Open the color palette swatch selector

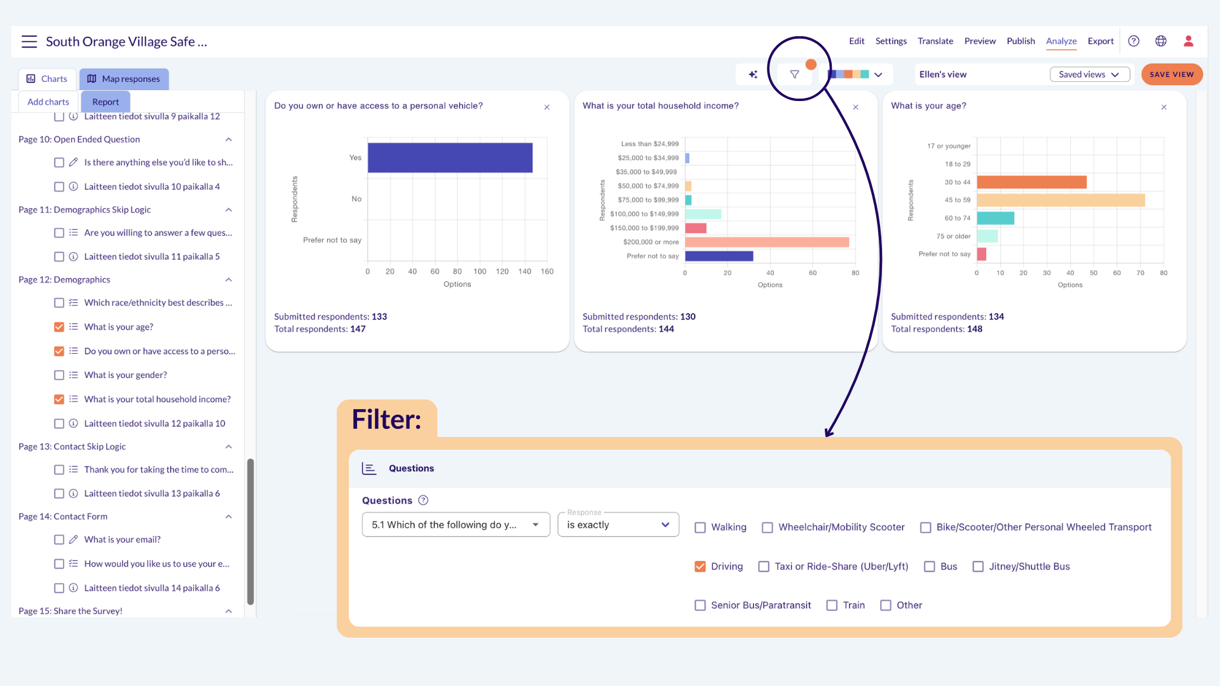[x=855, y=74]
